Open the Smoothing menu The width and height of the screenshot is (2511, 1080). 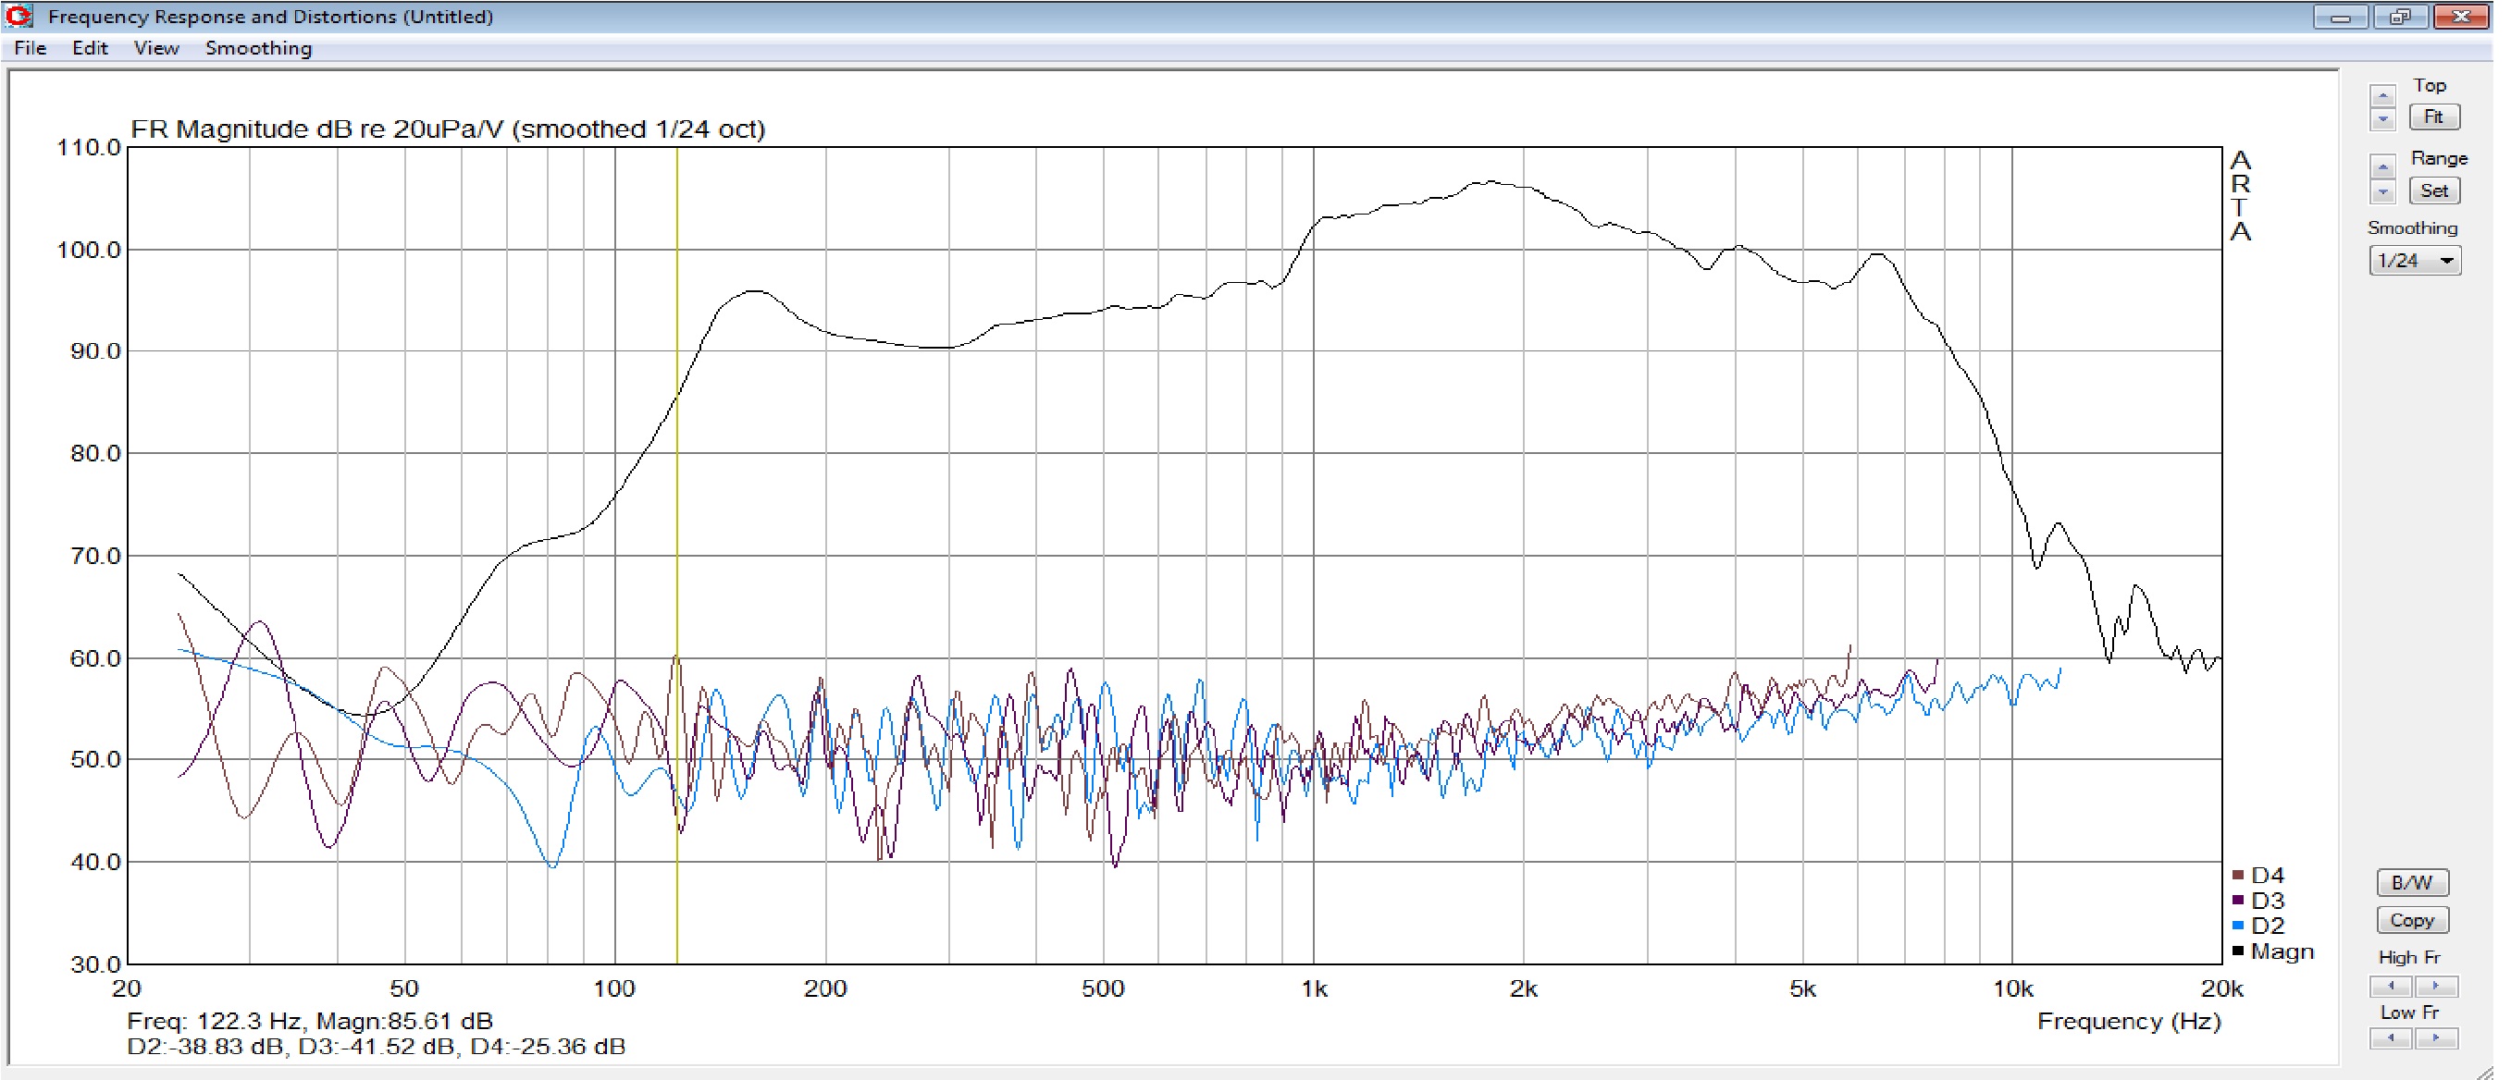pos(258,49)
